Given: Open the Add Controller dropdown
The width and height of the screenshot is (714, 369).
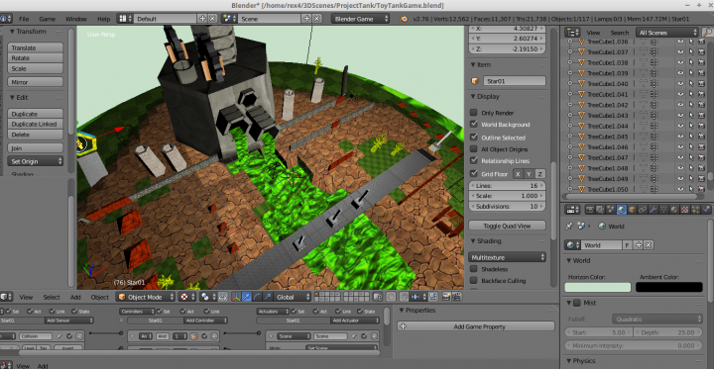Looking at the screenshot, I should pyautogui.click(x=205, y=321).
